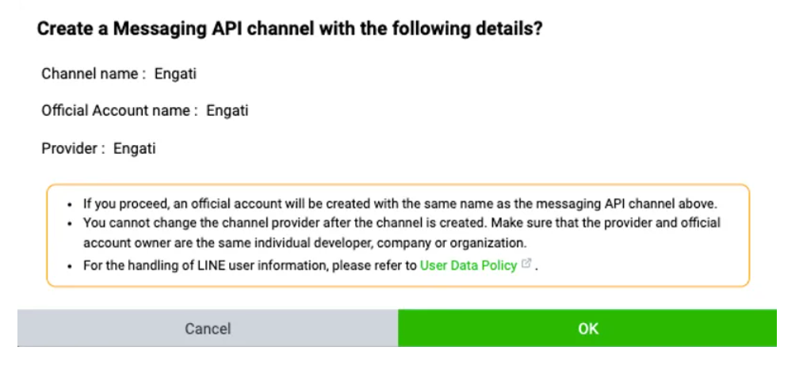Click the "Provider :" label
The width and height of the screenshot is (803, 366).
pyautogui.click(x=73, y=148)
